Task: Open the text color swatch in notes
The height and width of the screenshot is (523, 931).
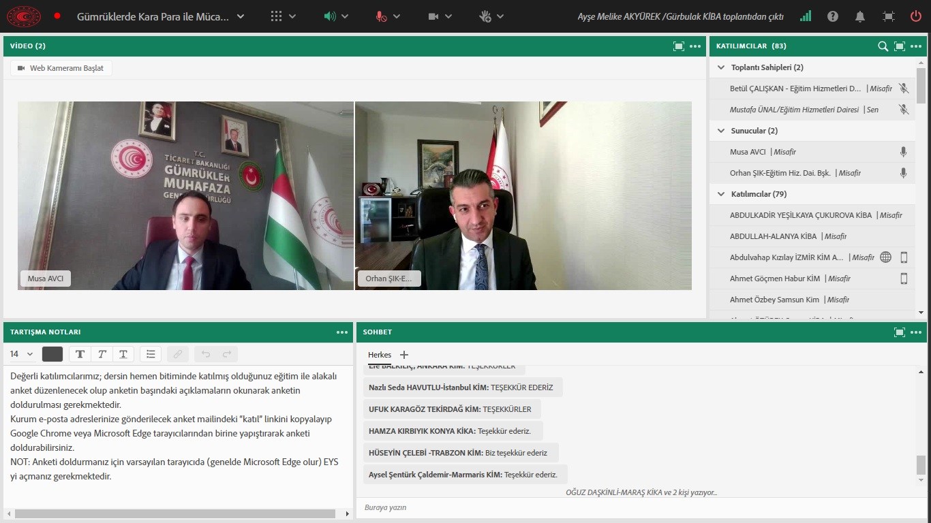Action: click(x=52, y=354)
